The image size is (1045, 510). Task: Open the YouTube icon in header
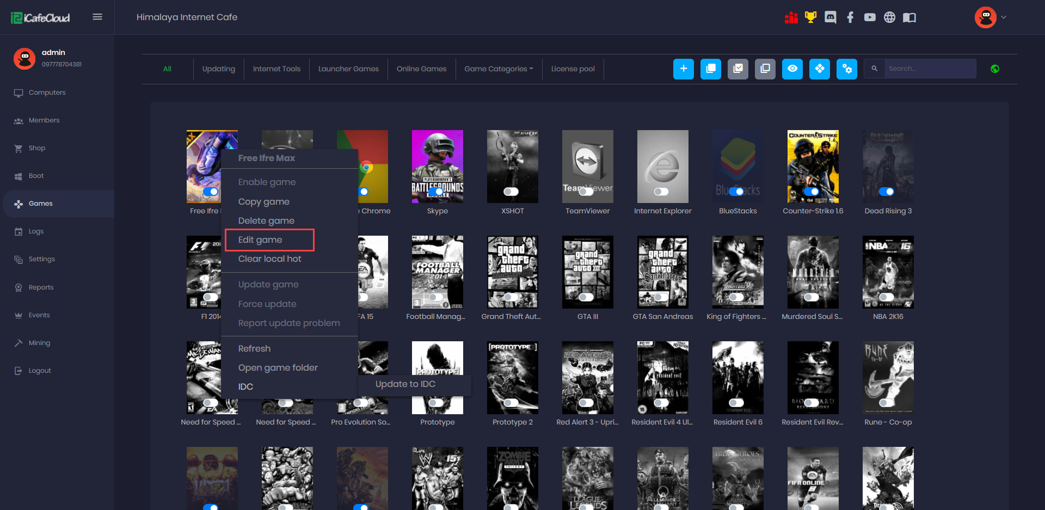pos(870,17)
